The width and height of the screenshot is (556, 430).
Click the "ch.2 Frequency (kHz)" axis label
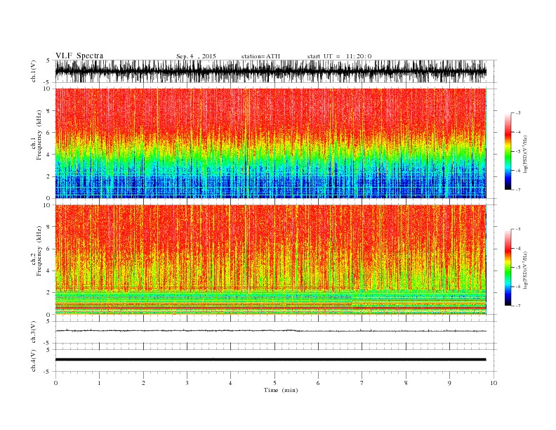click(37, 251)
